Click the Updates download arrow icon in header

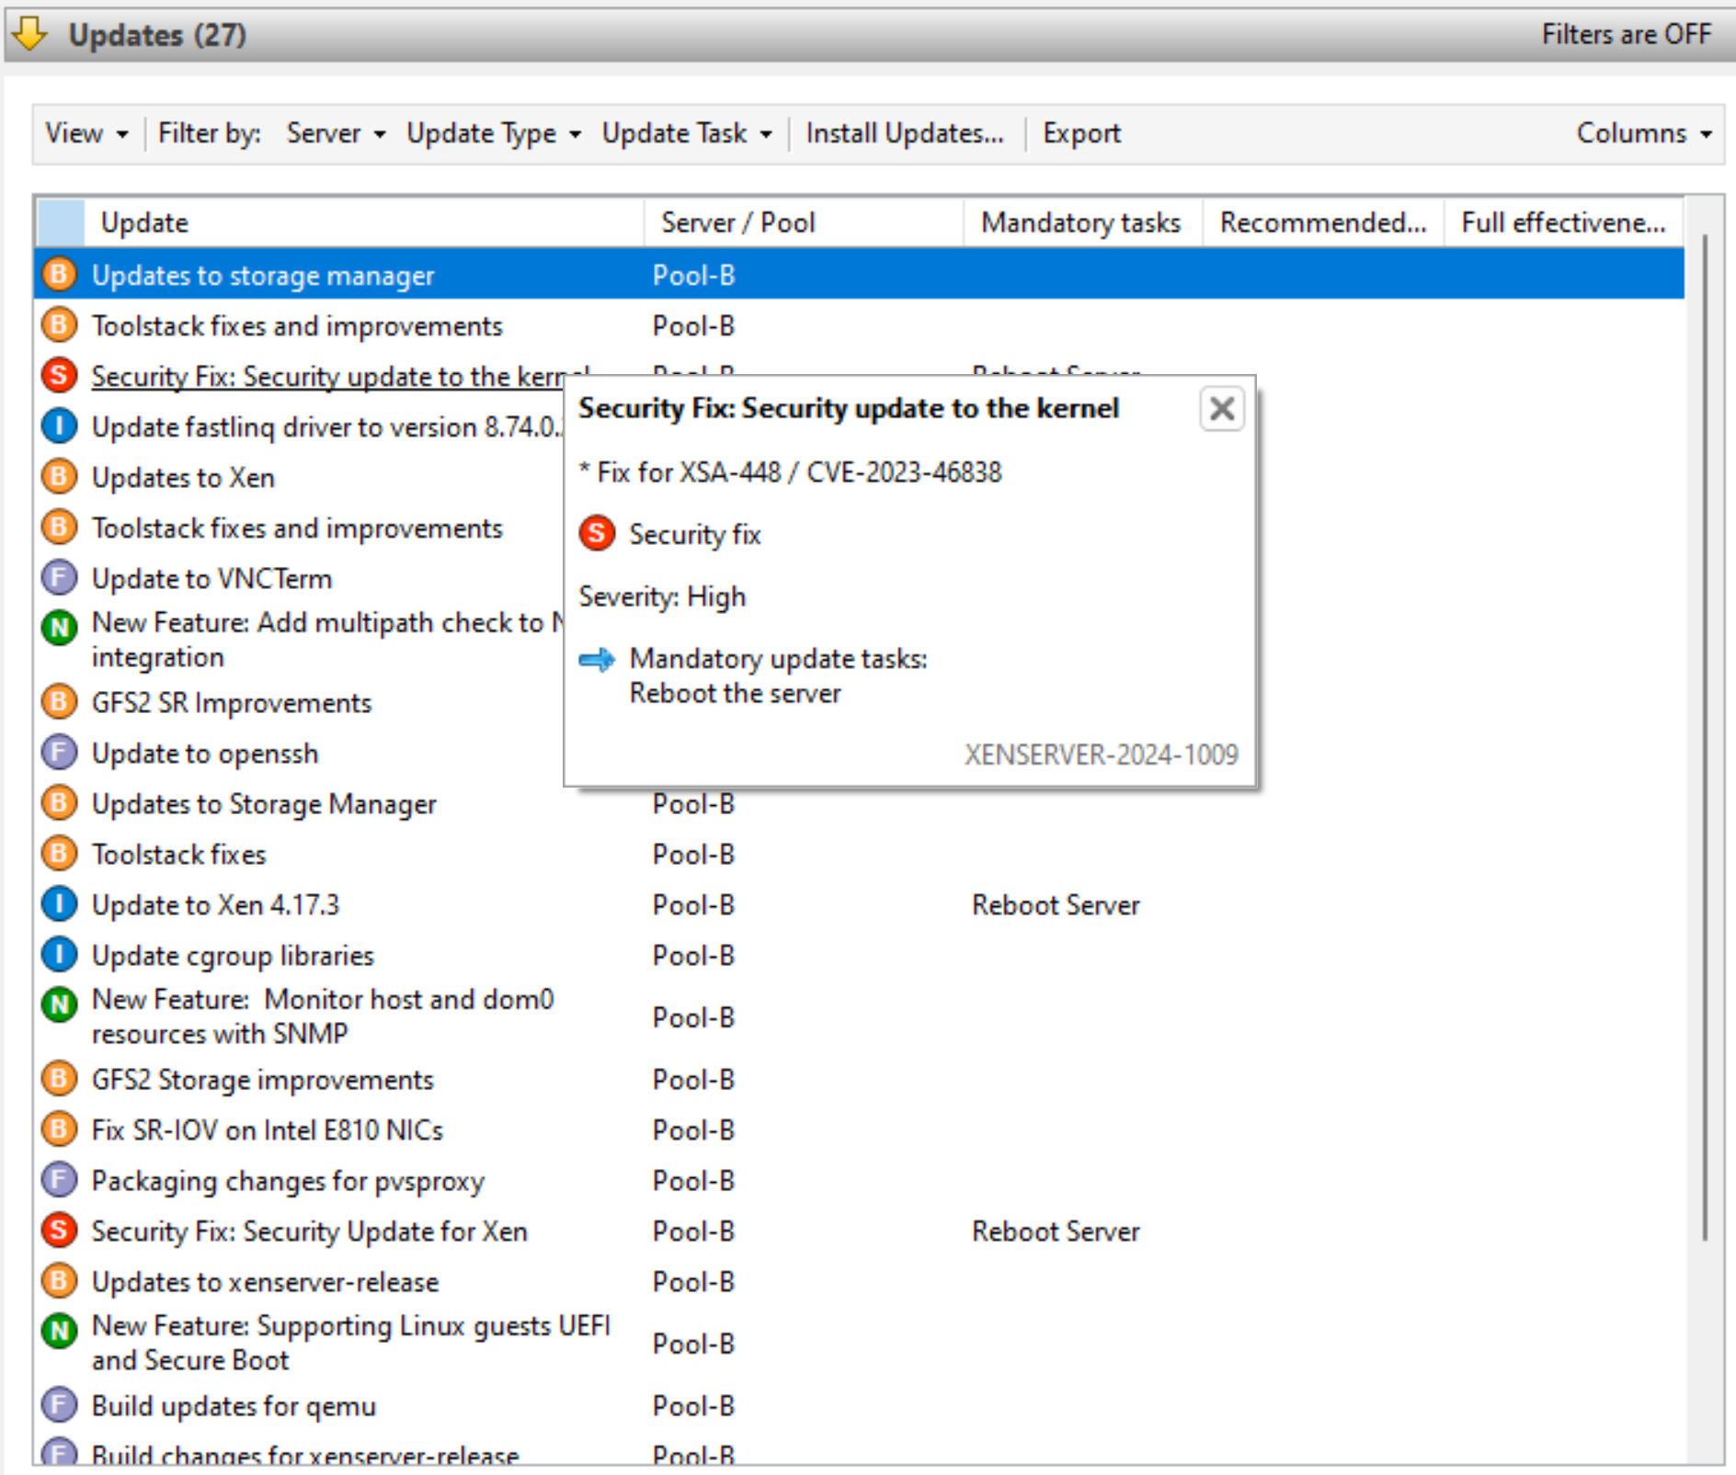(x=30, y=34)
